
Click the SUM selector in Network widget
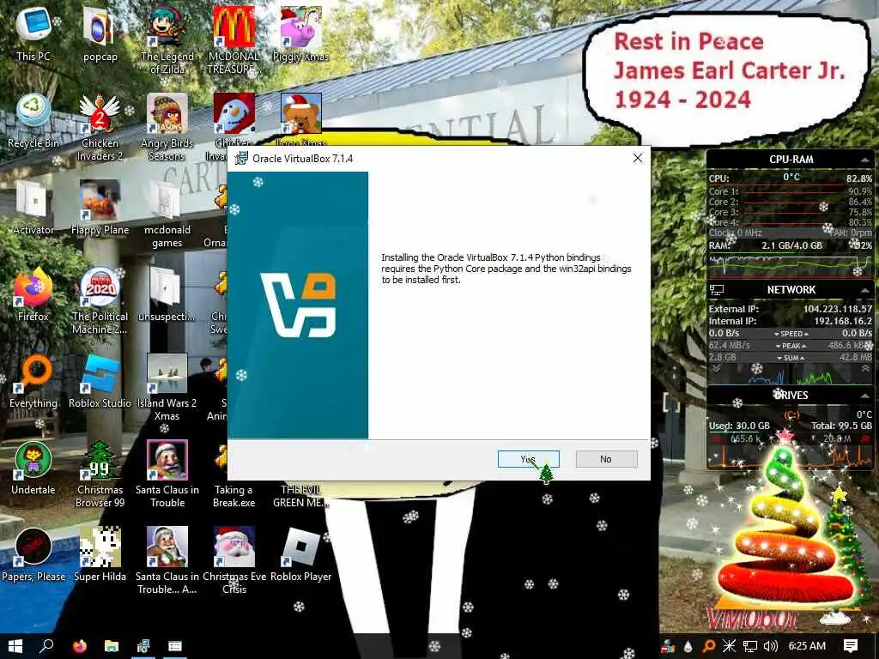791,358
